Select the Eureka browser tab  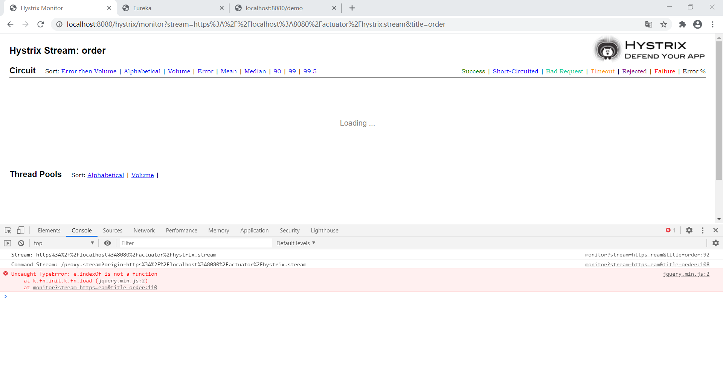click(x=169, y=8)
